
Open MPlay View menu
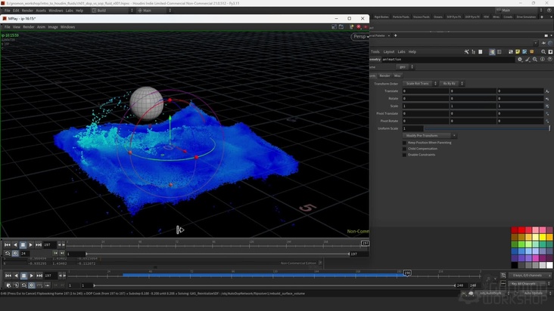pyautogui.click(x=17, y=26)
